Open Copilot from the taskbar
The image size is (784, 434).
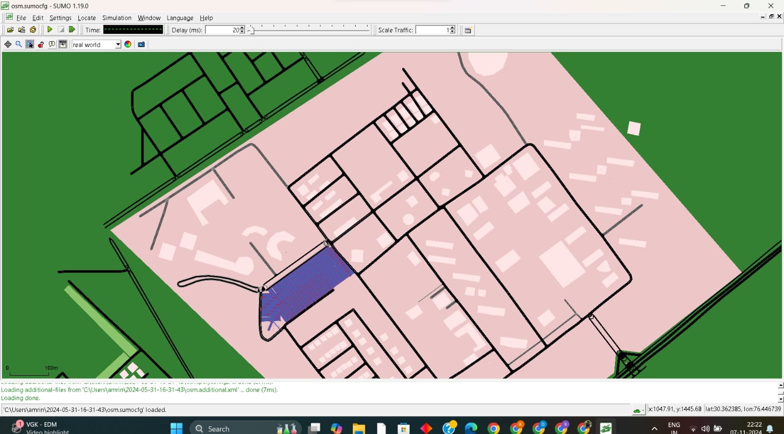point(336,428)
